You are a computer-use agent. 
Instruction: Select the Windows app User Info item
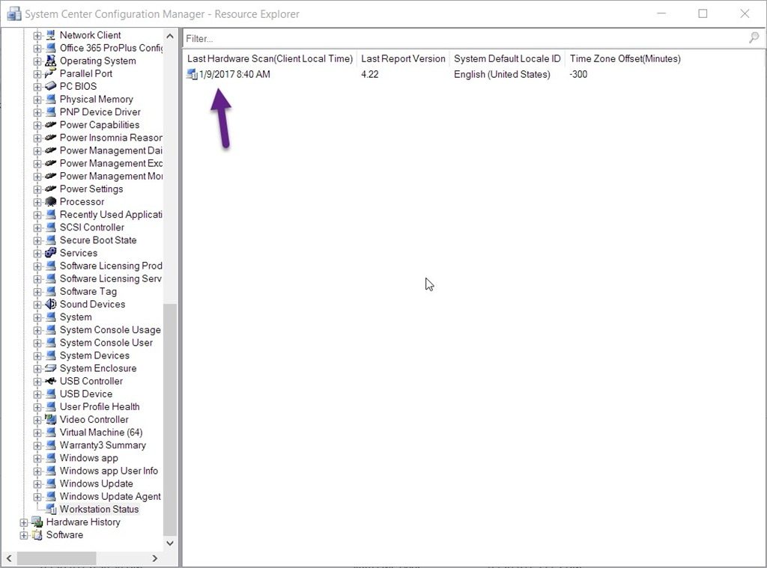pos(109,470)
